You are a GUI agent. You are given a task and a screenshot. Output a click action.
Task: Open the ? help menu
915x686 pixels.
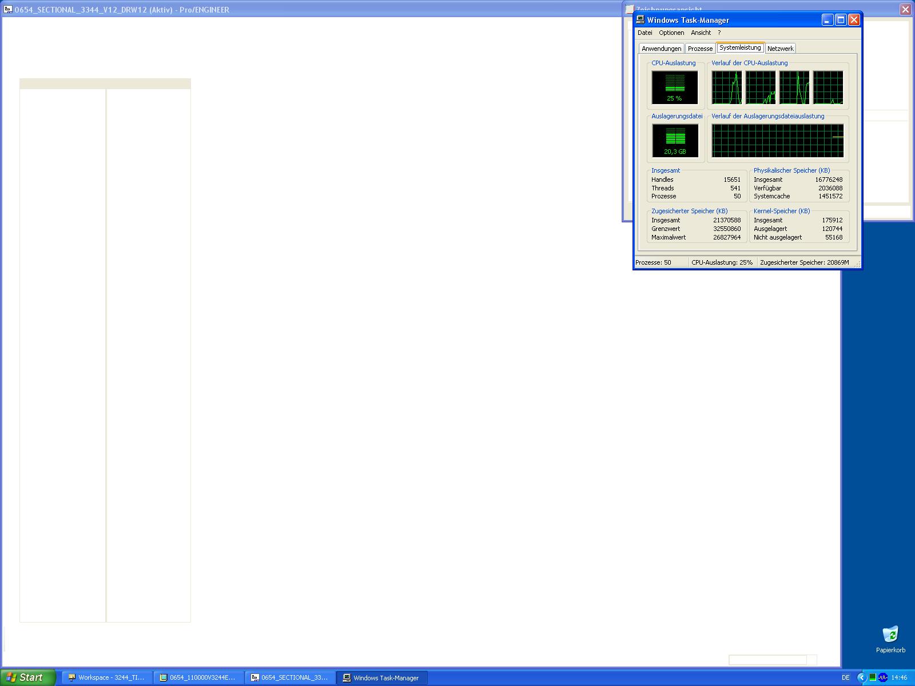[x=719, y=33]
